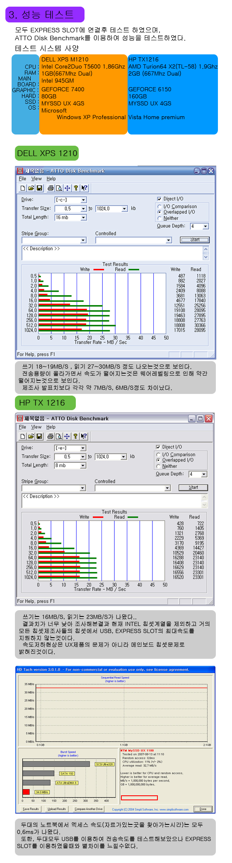This screenshot has width=232, height=863.
Task: Click Open folder icon in the [-c-] drive ATTO window
Action: (31, 188)
